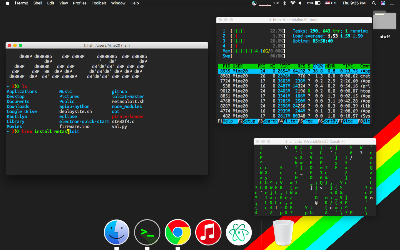Open Finder from the Dock
Screen dimensions: 400x250
tap(117, 232)
